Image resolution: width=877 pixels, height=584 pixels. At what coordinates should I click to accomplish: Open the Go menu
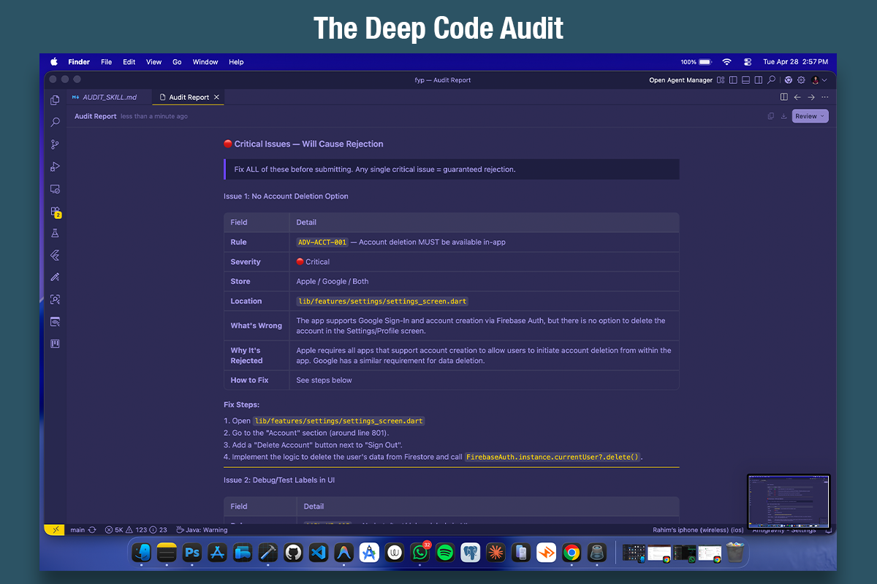[177, 62]
